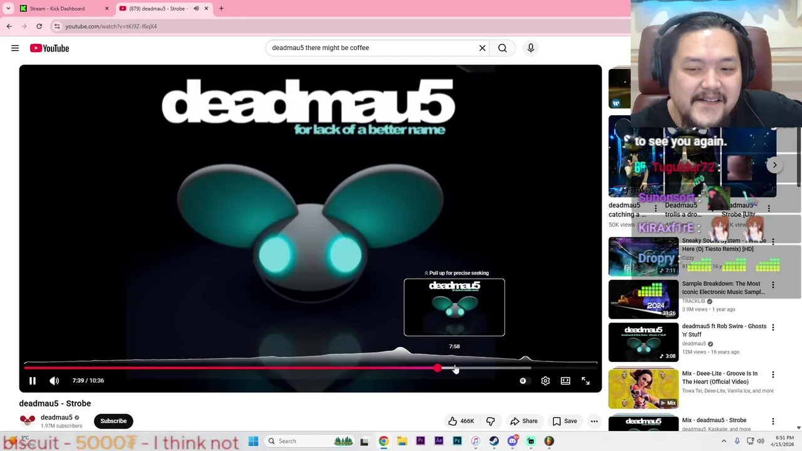Enter full screen on the video

click(x=585, y=380)
